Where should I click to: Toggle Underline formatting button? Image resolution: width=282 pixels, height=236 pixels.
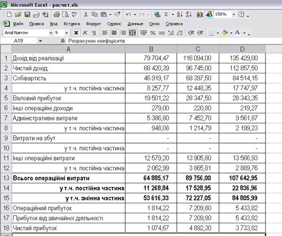point(94,33)
